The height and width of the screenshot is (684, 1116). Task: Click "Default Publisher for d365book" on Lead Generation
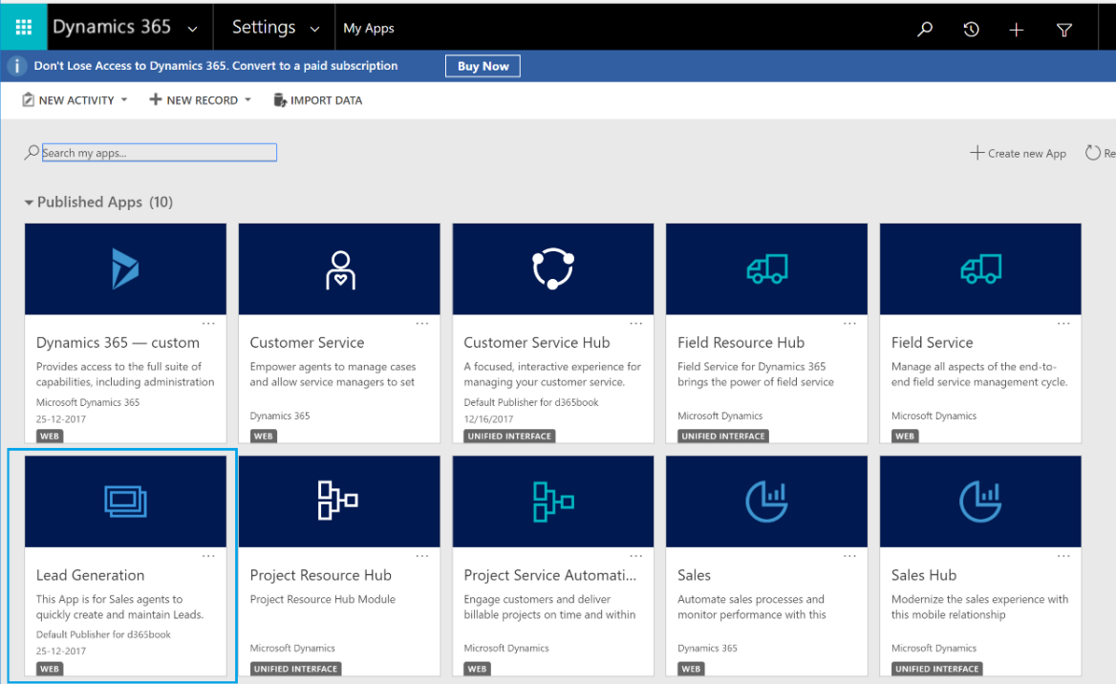click(x=103, y=634)
